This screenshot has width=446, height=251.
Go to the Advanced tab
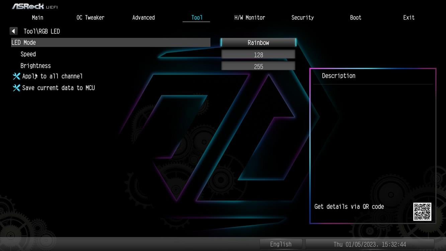(x=143, y=18)
